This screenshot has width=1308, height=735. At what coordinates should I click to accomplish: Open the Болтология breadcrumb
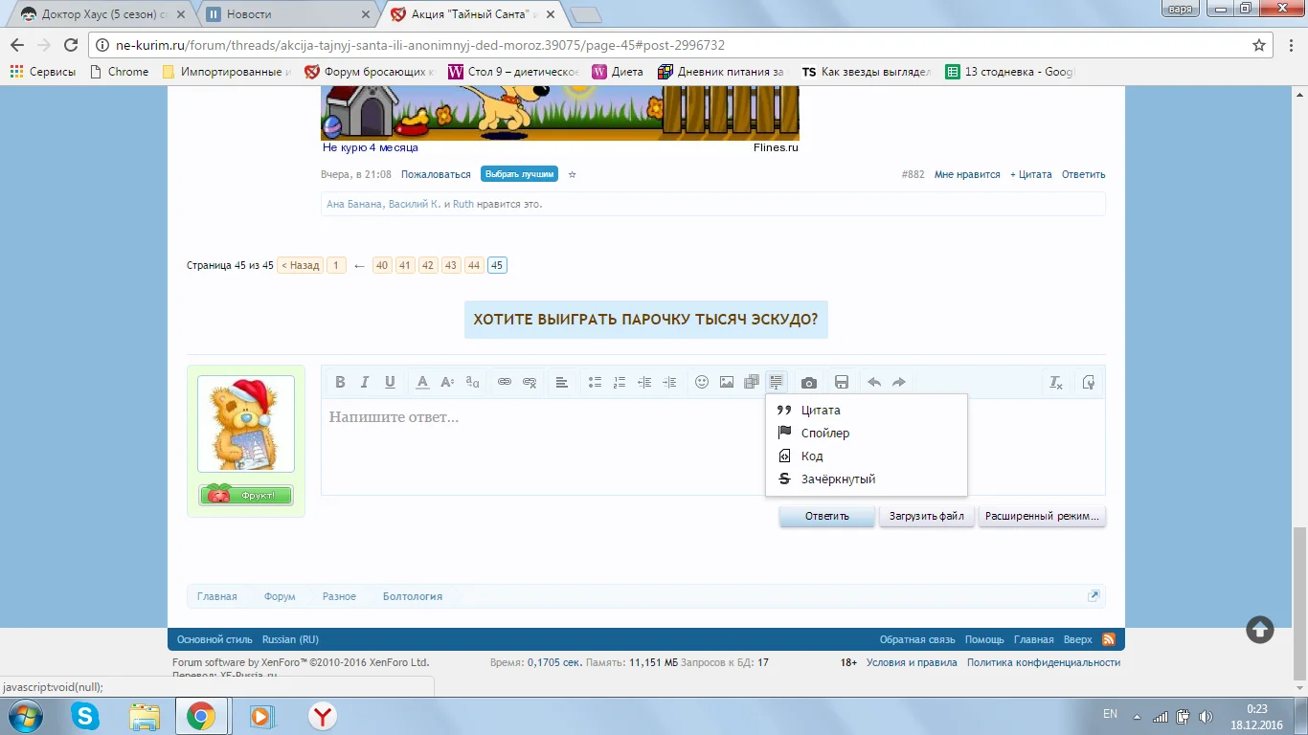click(x=413, y=596)
